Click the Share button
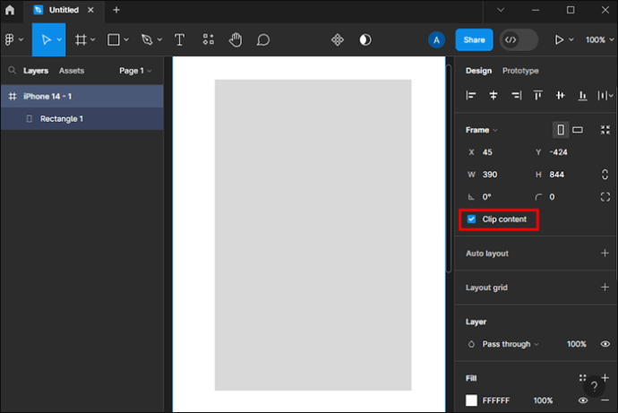 (x=474, y=40)
